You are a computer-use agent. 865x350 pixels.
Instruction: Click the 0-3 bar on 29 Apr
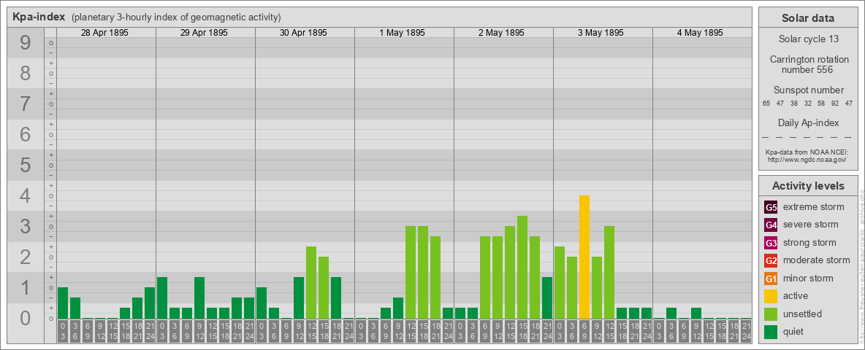[162, 297]
